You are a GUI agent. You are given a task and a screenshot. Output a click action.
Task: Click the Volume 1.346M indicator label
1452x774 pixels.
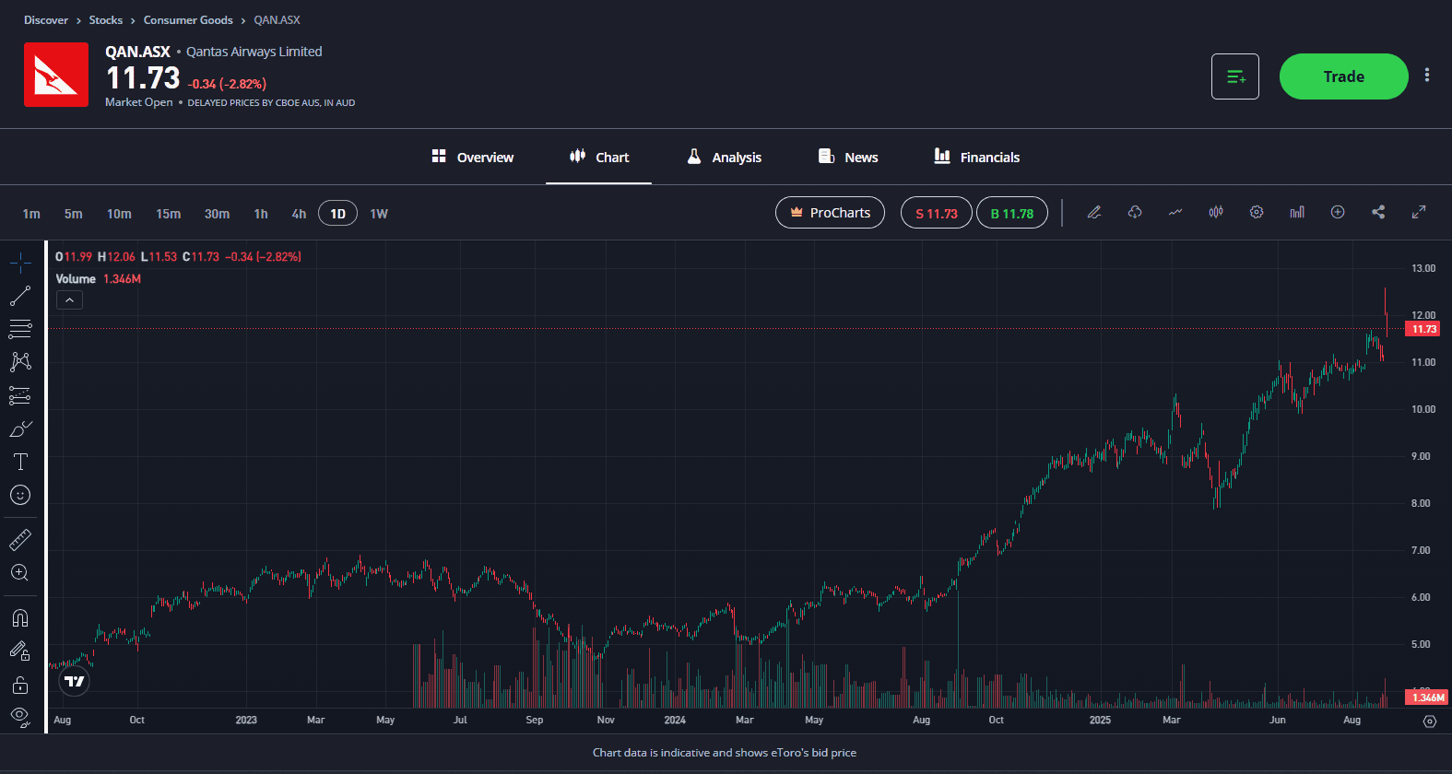pos(99,278)
